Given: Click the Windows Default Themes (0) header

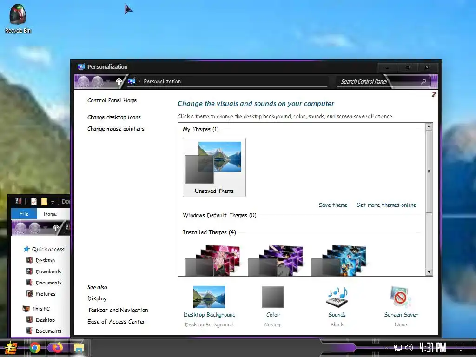Looking at the screenshot, I should pyautogui.click(x=219, y=215).
